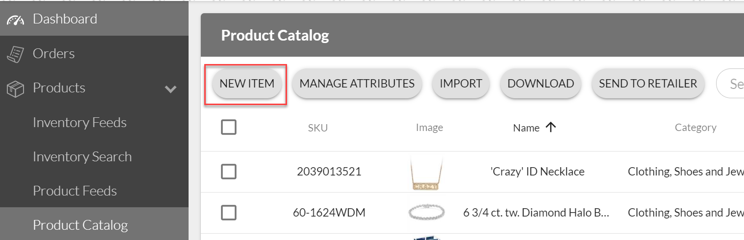Click the IMPORT button
744x240 pixels.
coord(461,84)
